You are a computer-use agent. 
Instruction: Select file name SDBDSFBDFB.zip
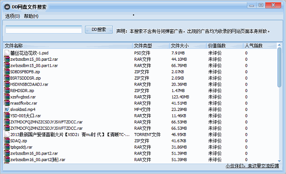click(x=25, y=72)
